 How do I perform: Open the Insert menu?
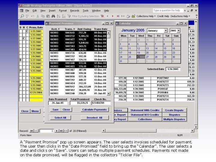(x=52, y=10)
